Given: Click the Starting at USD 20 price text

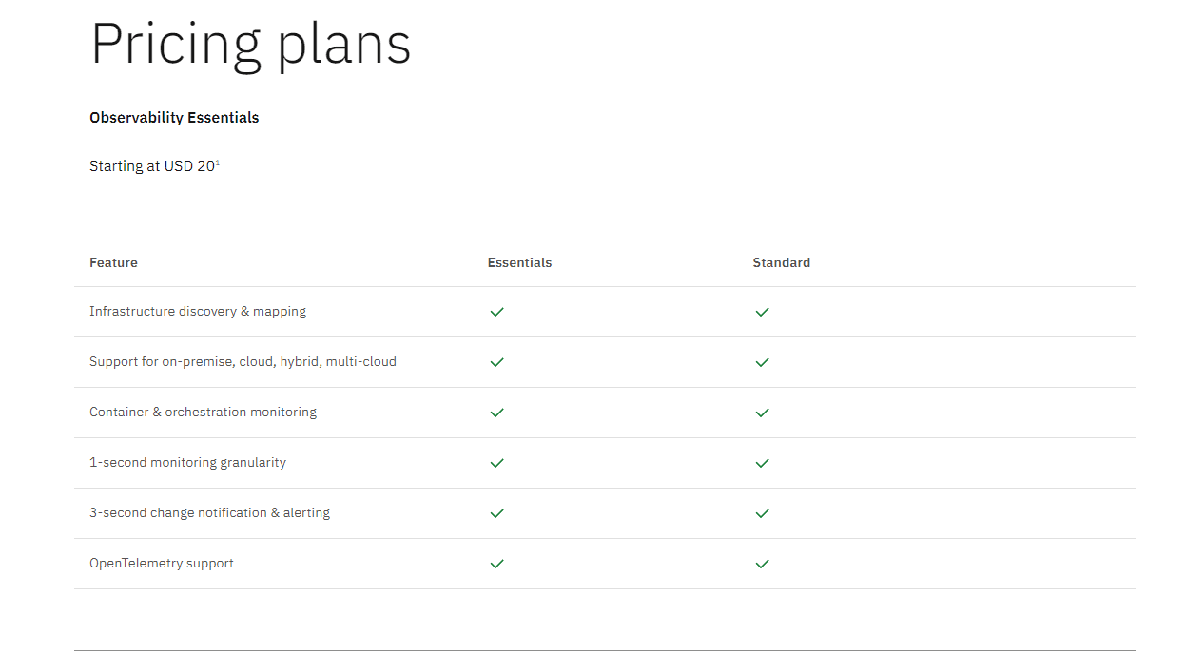Looking at the screenshot, I should (x=152, y=166).
